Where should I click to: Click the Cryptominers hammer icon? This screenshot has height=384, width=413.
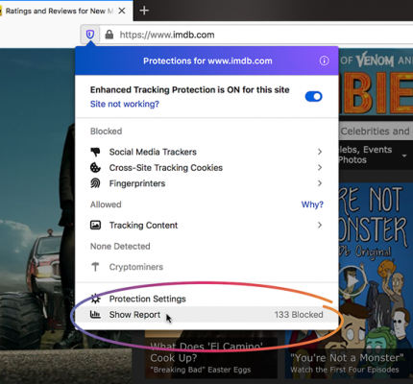[x=95, y=267]
